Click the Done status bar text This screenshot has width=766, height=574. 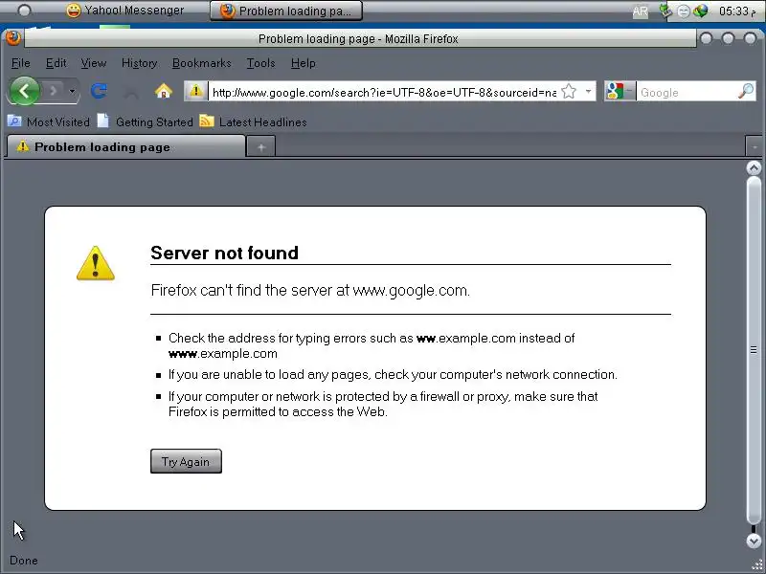(23, 561)
